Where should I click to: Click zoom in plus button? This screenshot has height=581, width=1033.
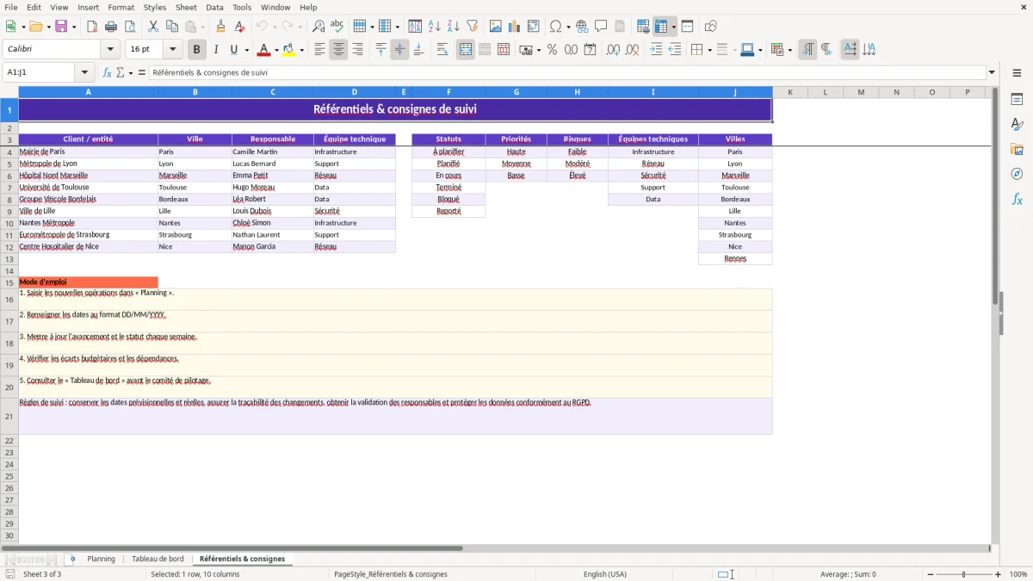[999, 574]
